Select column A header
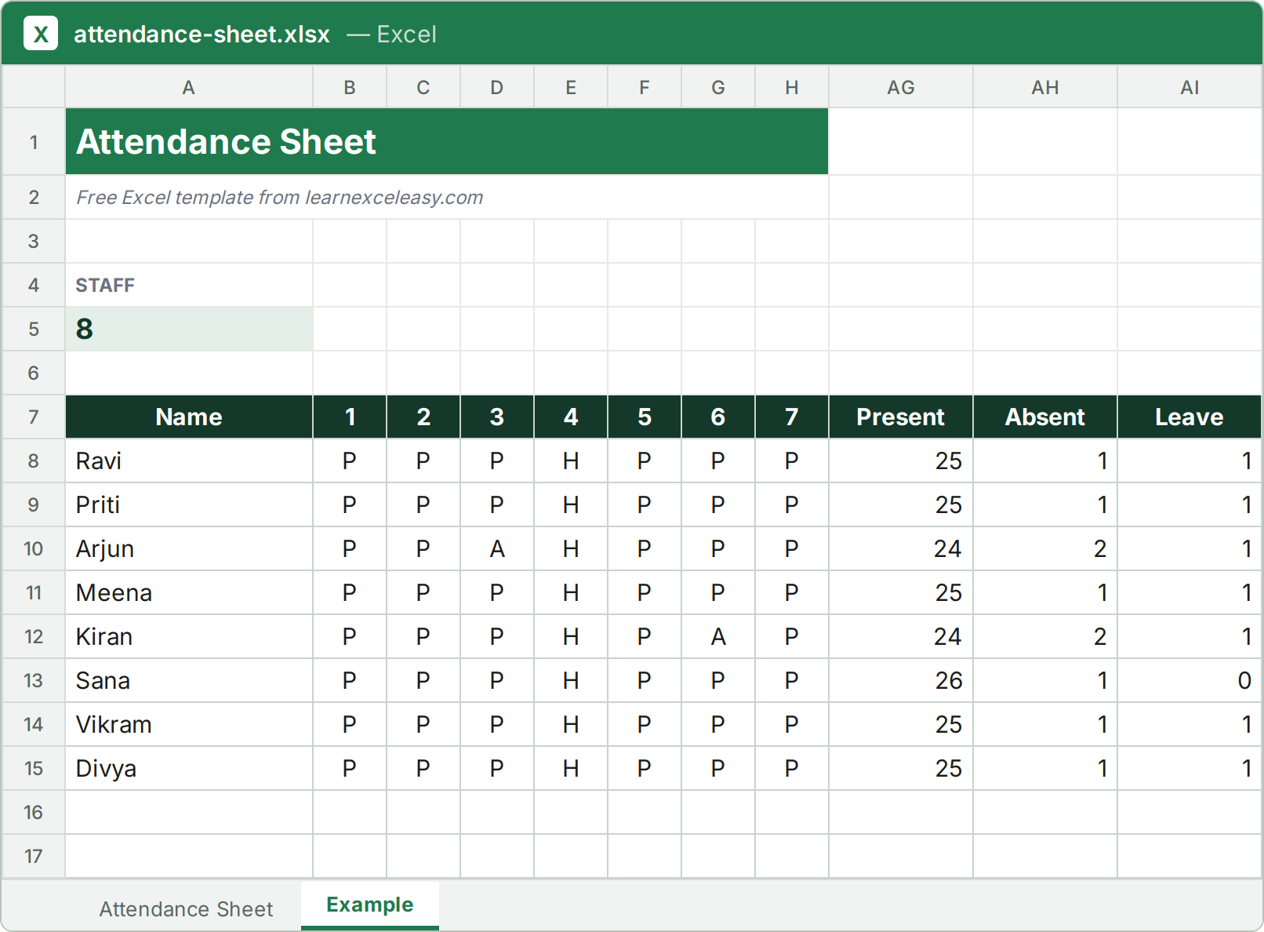 (x=189, y=87)
